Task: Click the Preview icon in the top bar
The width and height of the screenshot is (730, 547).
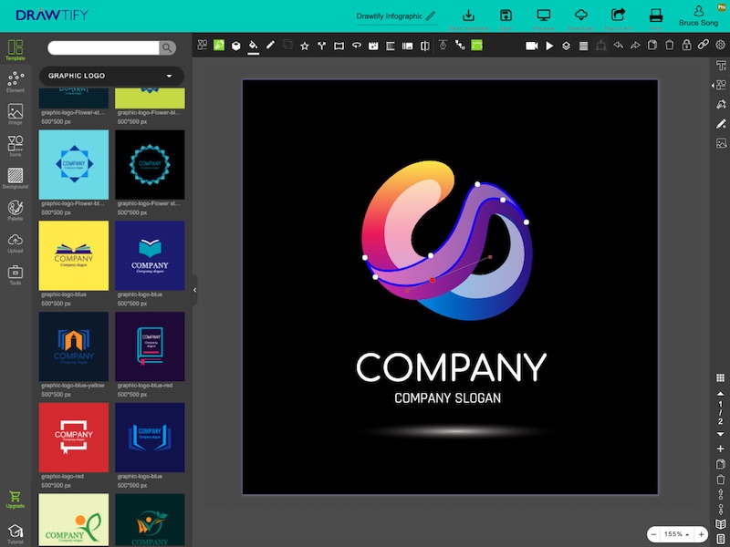Action: [x=543, y=15]
